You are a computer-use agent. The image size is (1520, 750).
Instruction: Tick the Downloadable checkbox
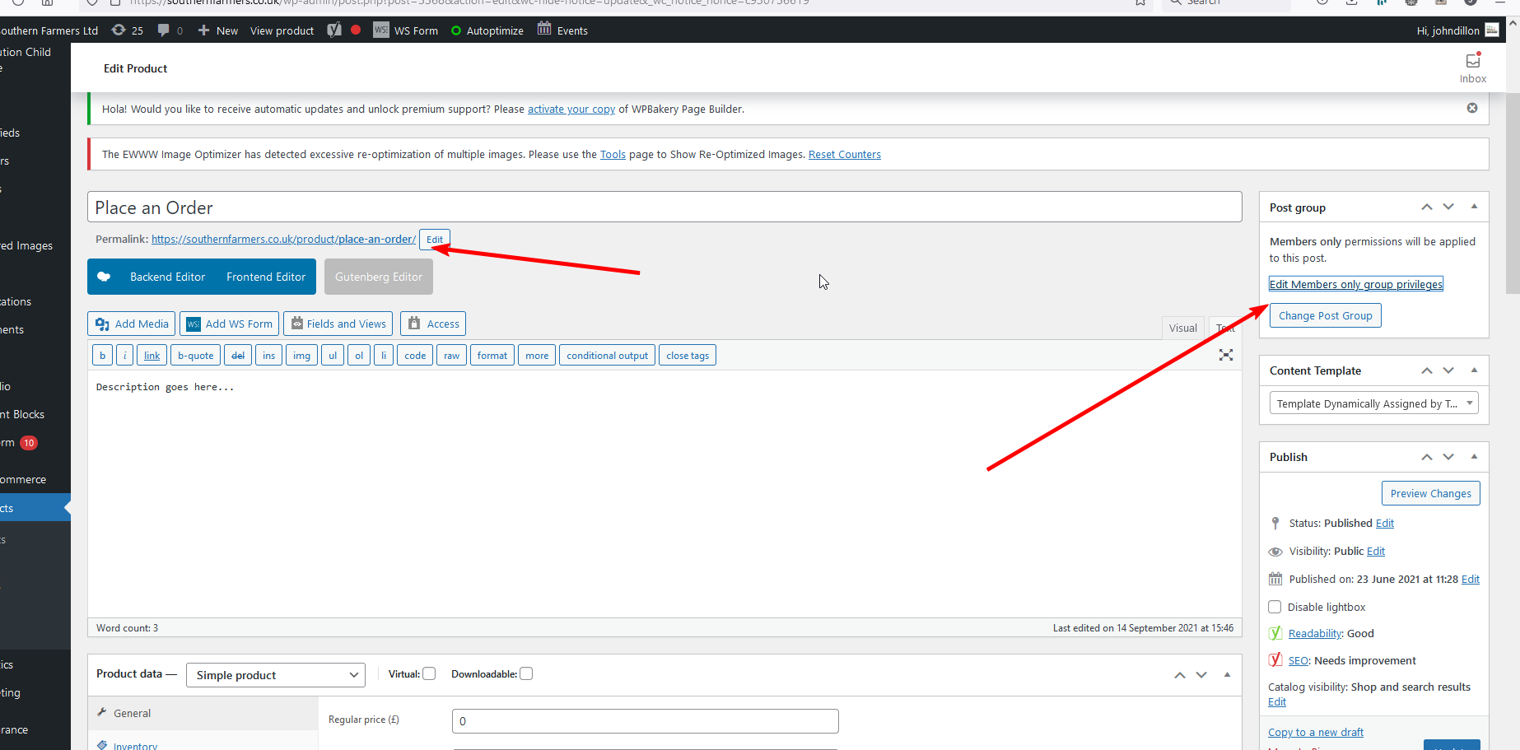(x=526, y=673)
